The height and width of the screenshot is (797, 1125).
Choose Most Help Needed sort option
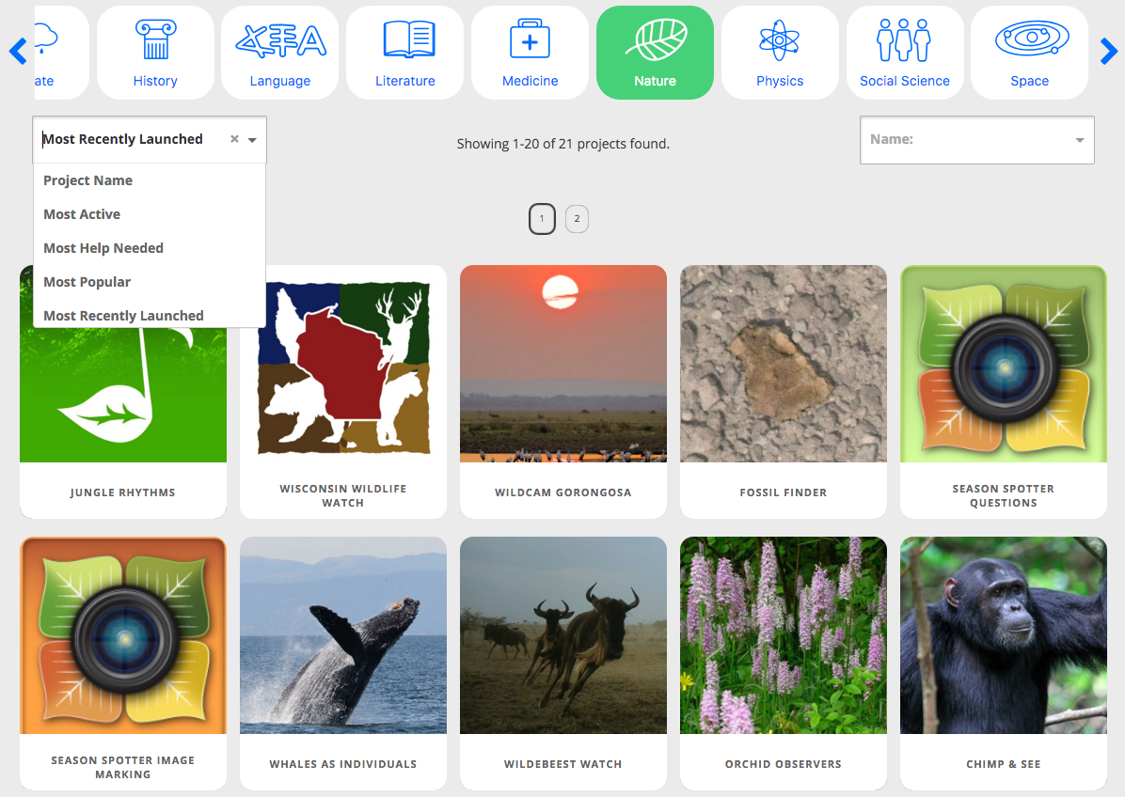pyautogui.click(x=103, y=247)
